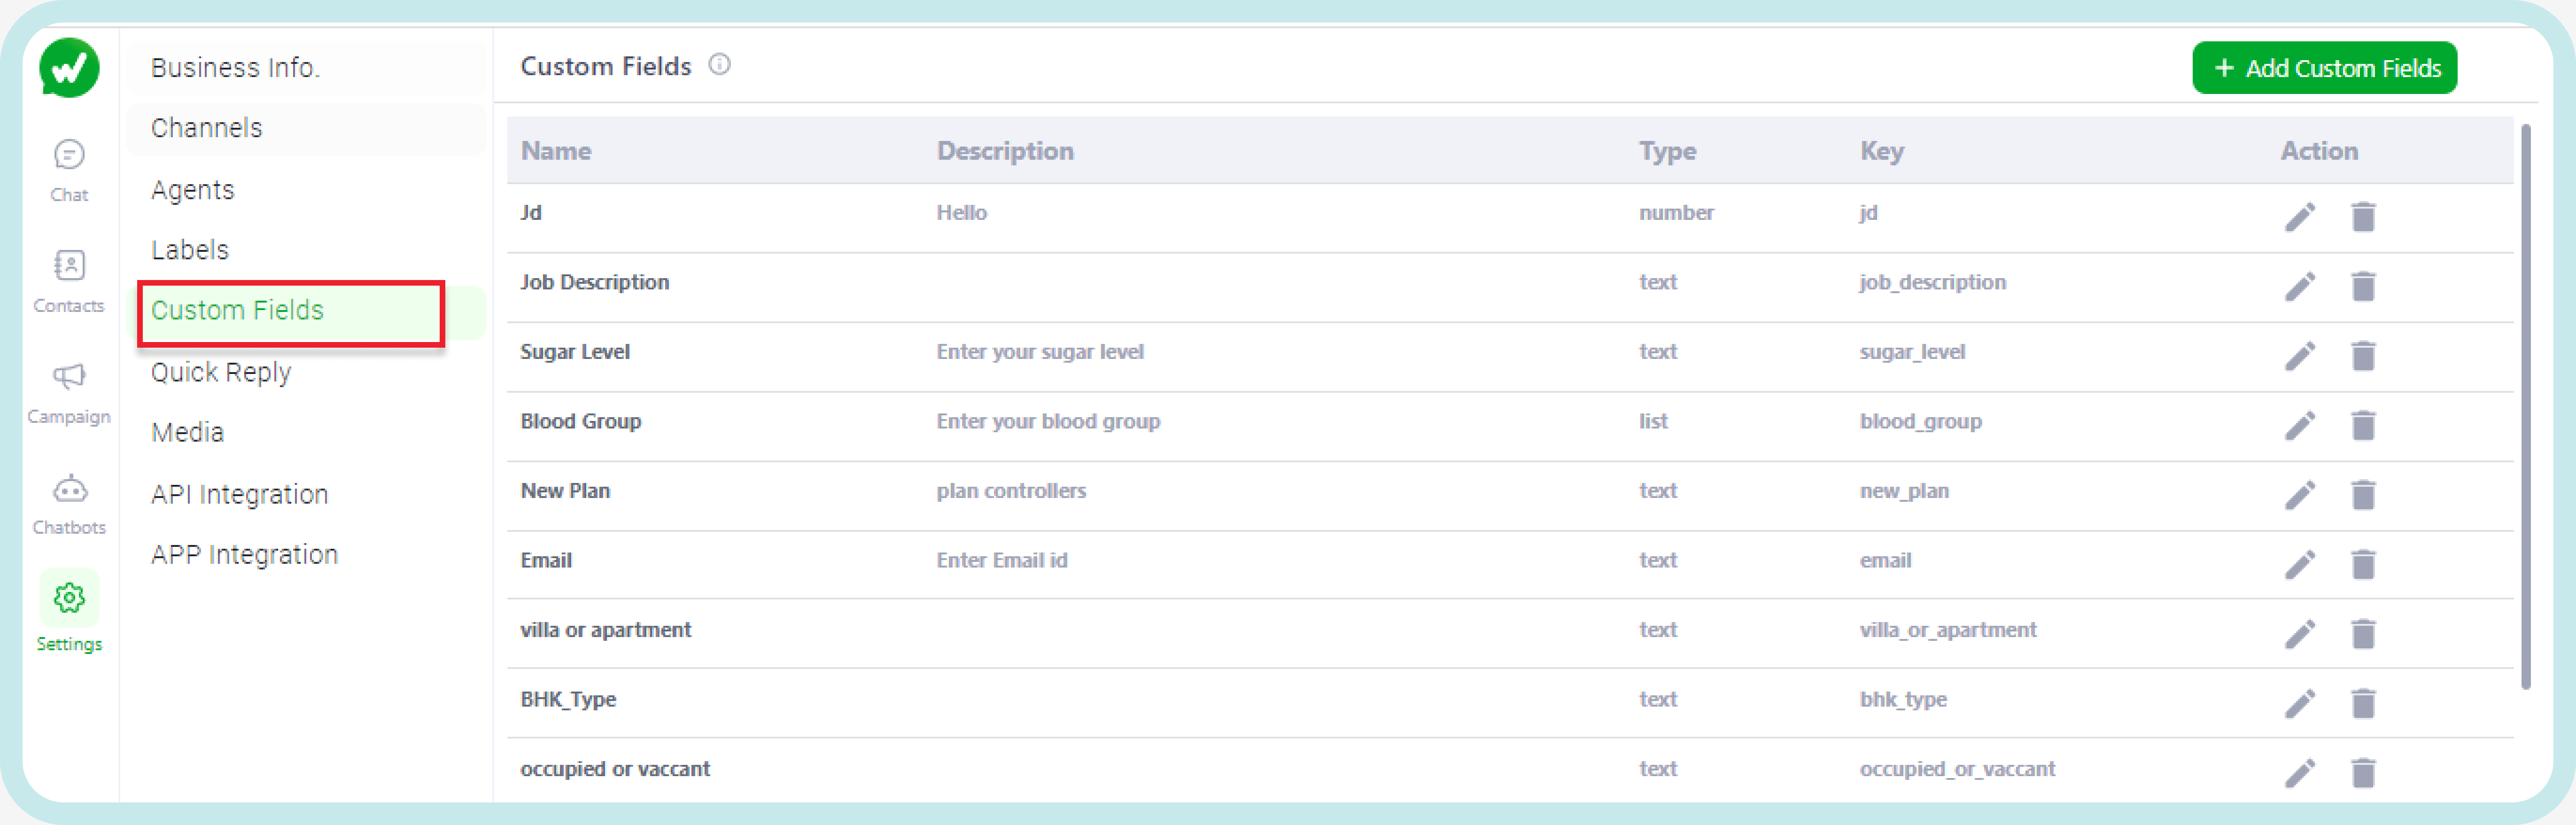Viewport: 2576px width, 825px height.
Task: Edit the villa or apartment field
Action: click(x=2300, y=634)
